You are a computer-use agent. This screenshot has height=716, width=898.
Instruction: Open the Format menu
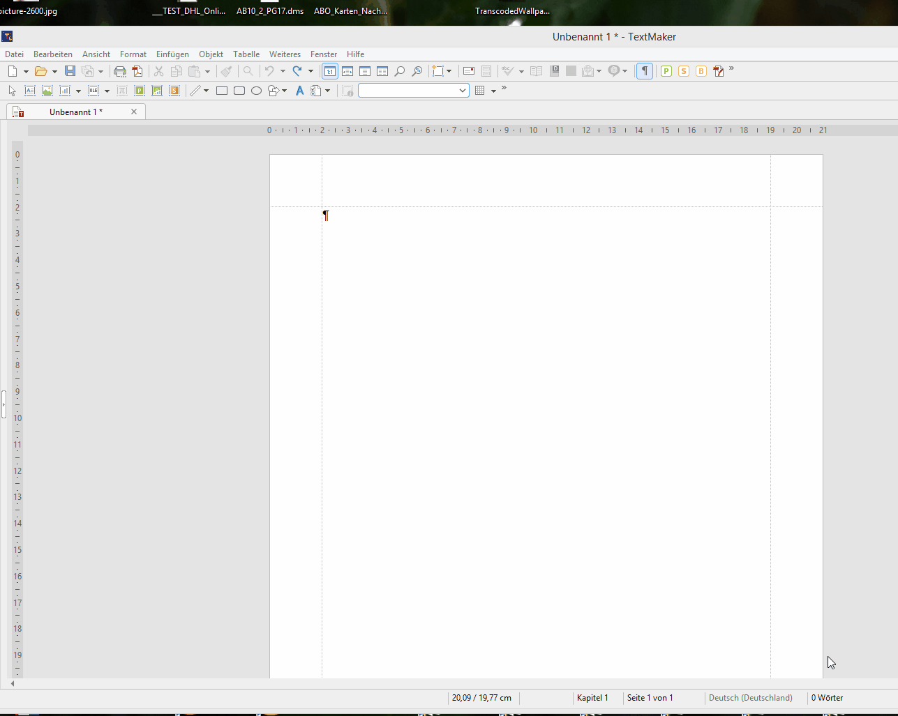pos(133,54)
